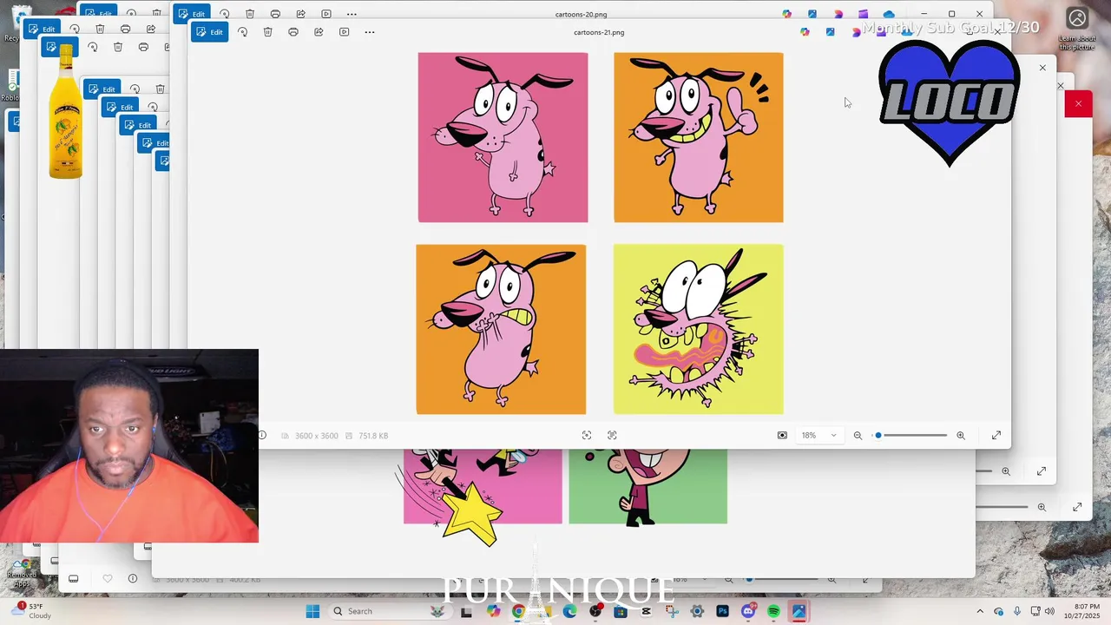Click cartoons-20.png title text
This screenshot has width=1111, height=625.
click(581, 14)
